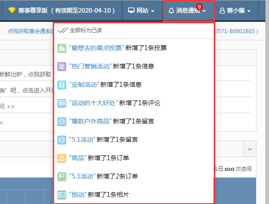Click the photo icon beside "别动"
Screen dimensions: 269x204
pos(62,195)
